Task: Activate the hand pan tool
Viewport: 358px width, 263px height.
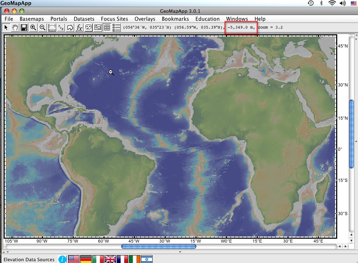Action: pyautogui.click(x=15, y=28)
